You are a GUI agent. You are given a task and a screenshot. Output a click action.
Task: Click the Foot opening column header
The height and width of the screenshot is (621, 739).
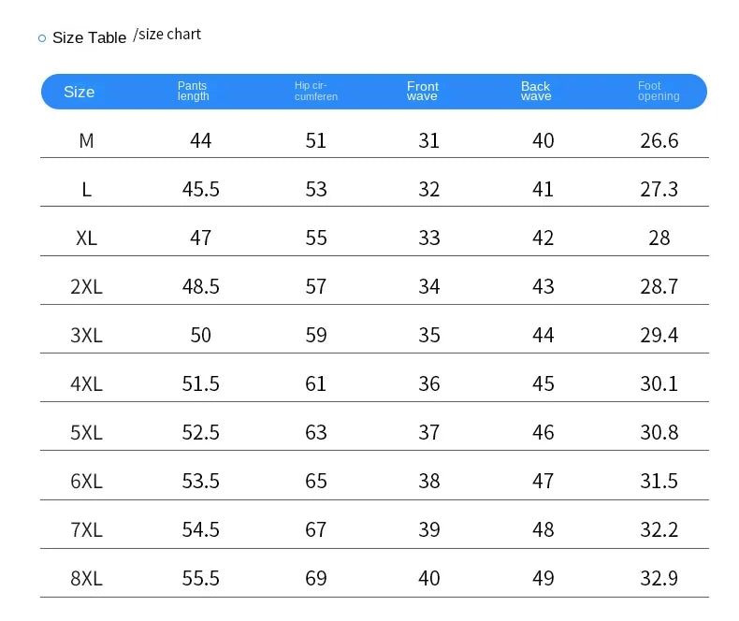[x=659, y=91]
